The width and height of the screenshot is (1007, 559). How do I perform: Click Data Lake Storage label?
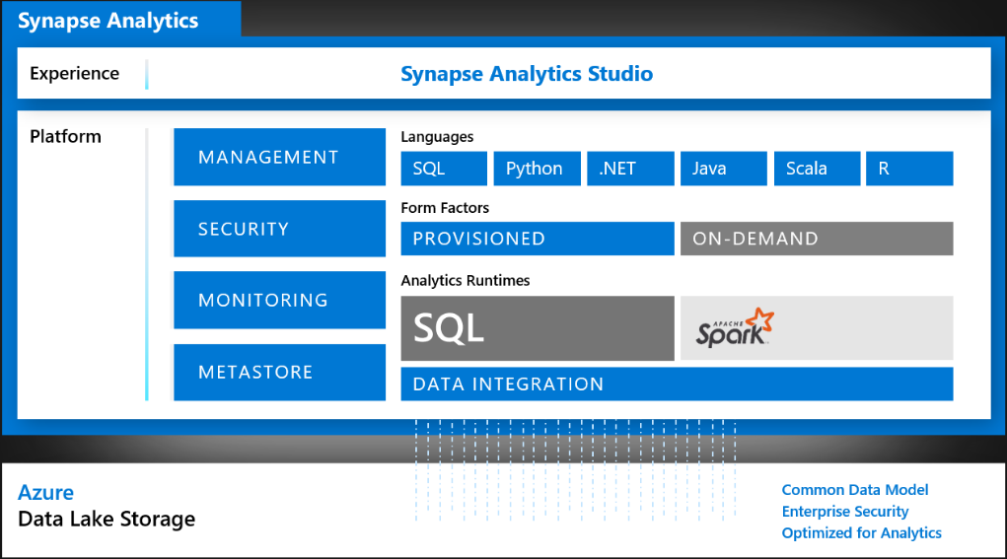(x=107, y=519)
